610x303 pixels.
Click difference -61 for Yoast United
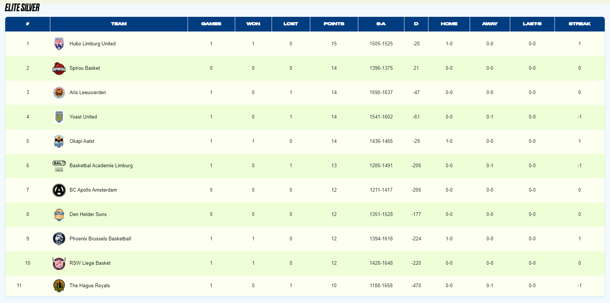416,117
